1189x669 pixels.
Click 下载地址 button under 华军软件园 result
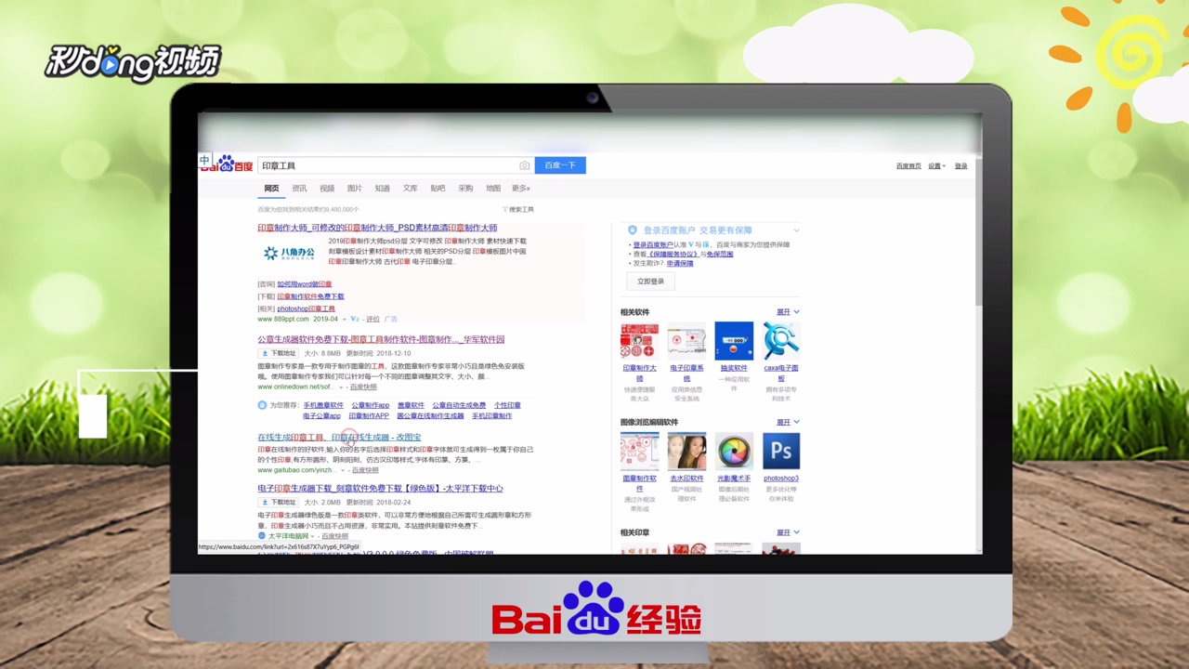tap(279, 353)
